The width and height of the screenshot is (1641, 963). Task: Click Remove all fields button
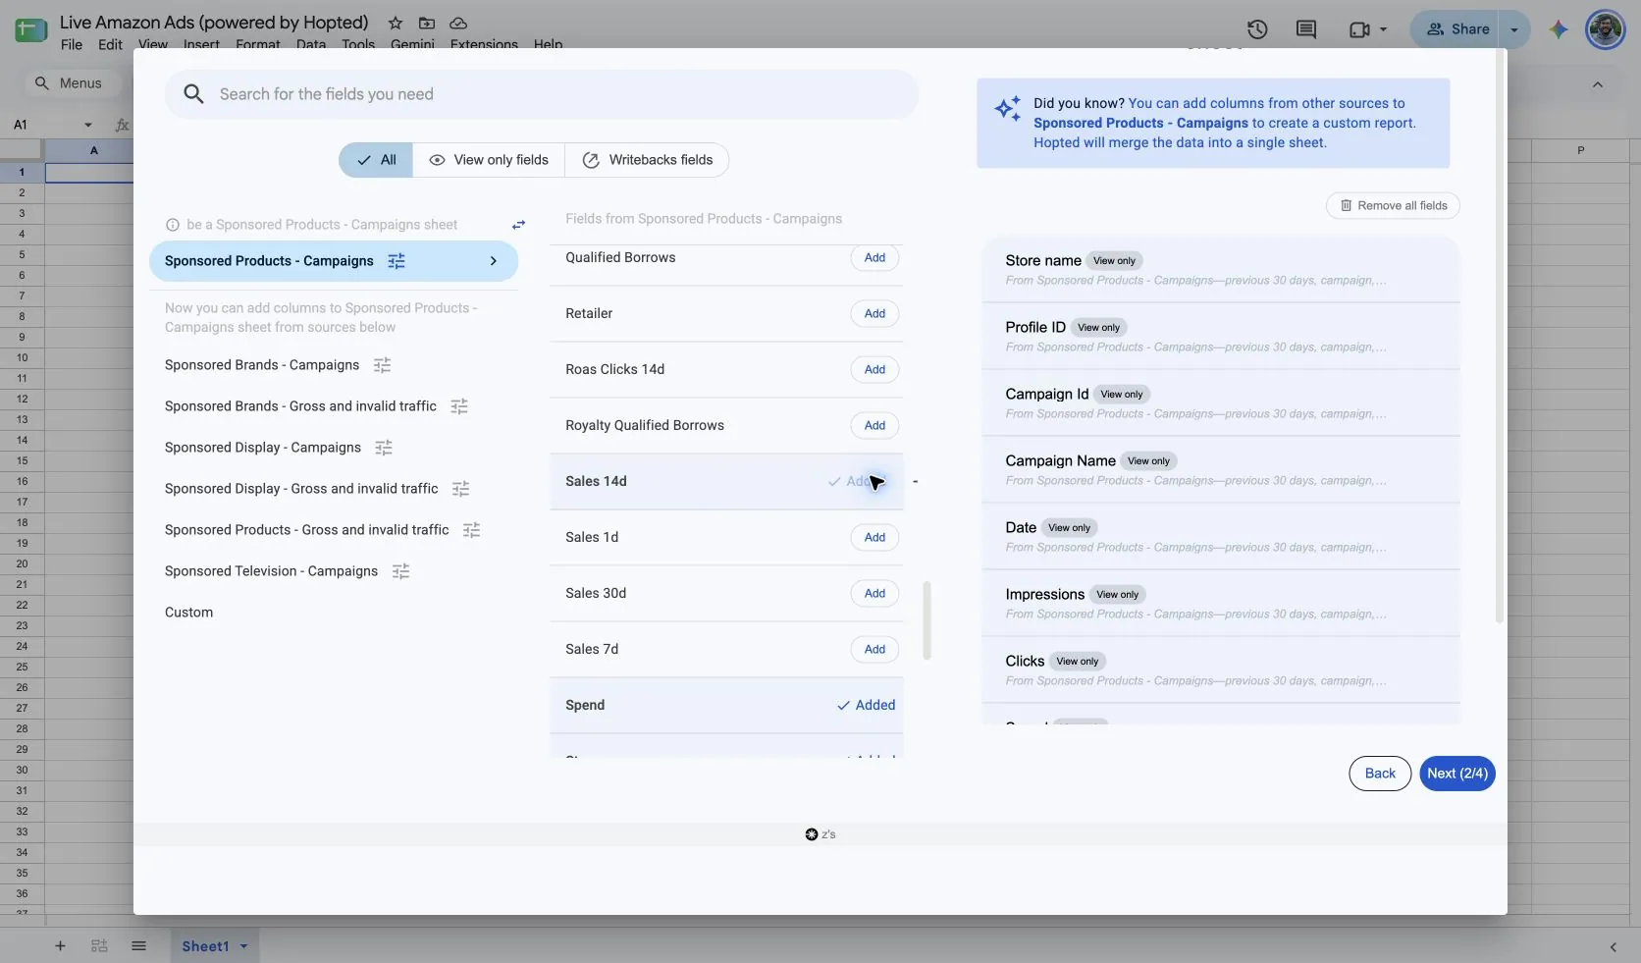tap(1393, 205)
